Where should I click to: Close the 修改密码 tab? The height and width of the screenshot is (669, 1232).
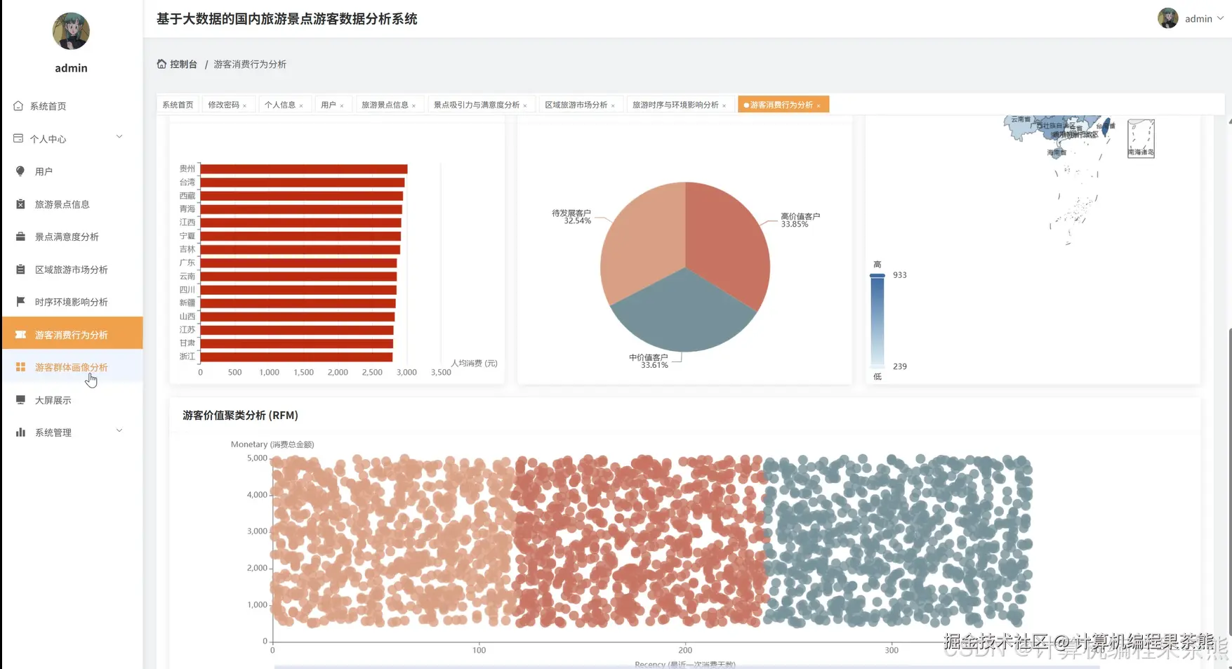[244, 106]
